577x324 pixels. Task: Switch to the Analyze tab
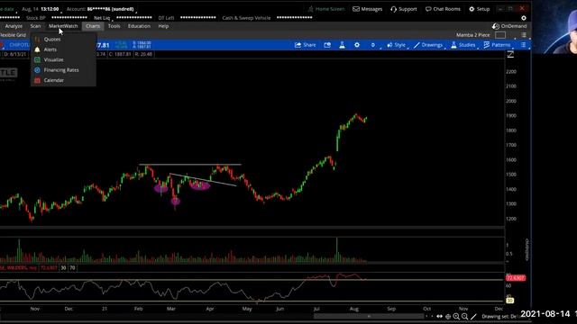tap(14, 26)
